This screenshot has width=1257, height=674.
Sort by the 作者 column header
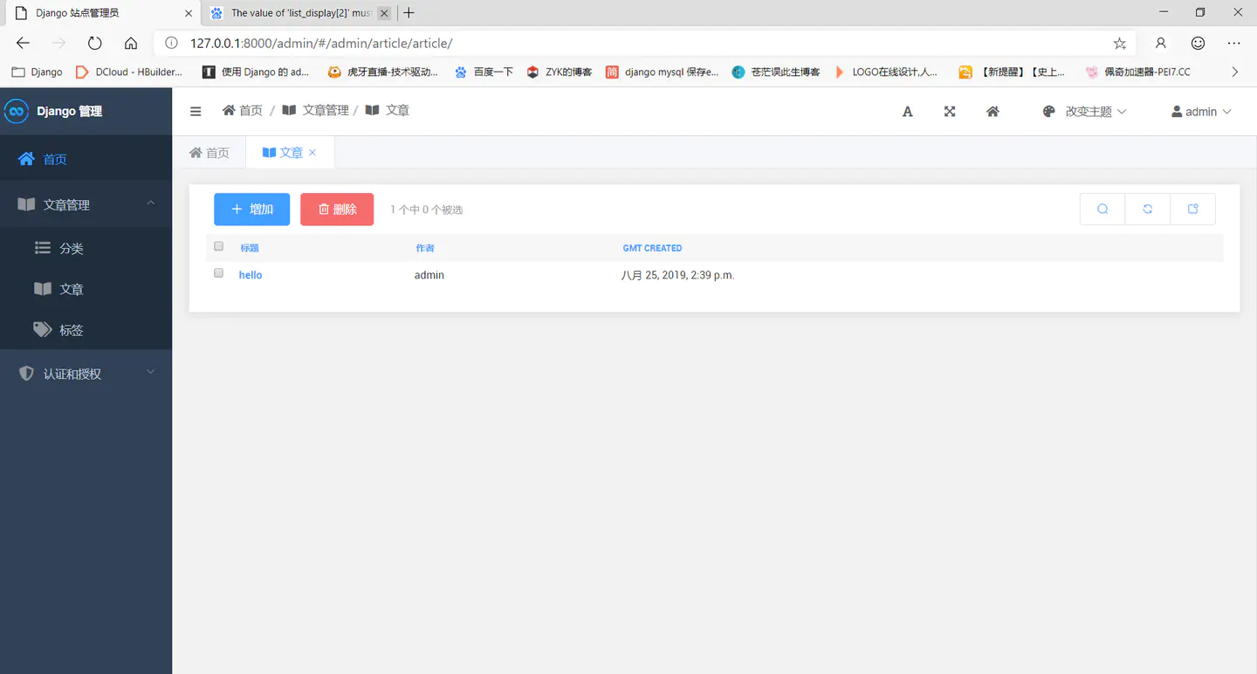[x=425, y=248]
